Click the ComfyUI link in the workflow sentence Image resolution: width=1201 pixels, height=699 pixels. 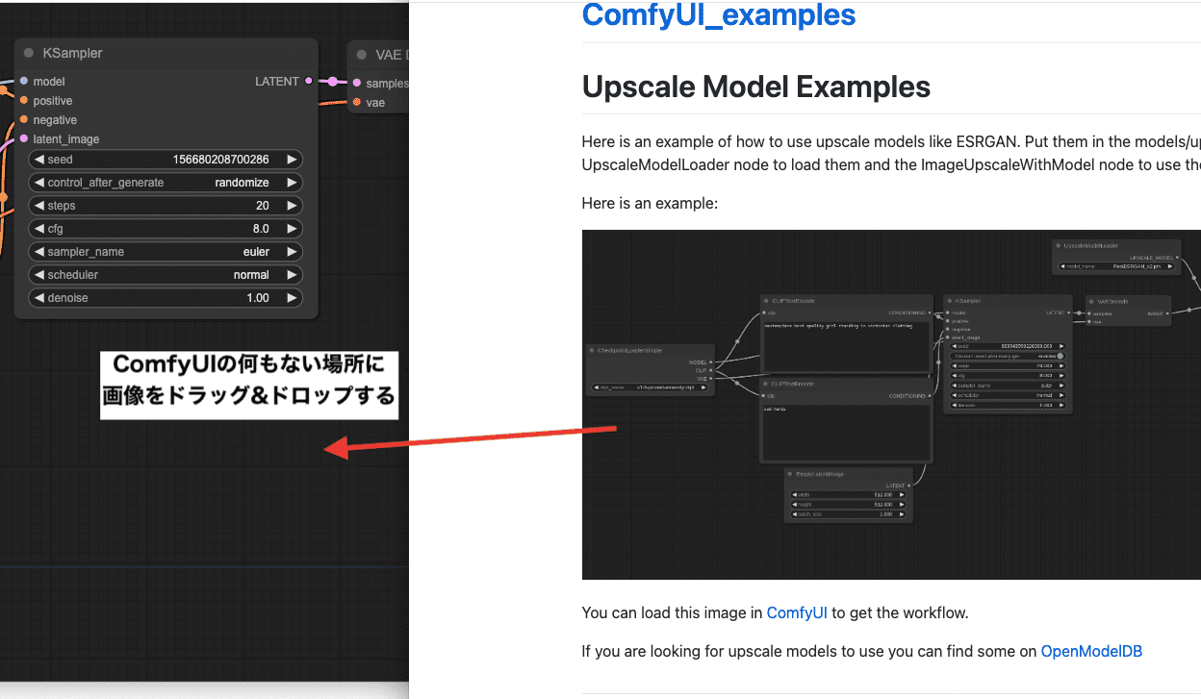pyautogui.click(x=797, y=612)
